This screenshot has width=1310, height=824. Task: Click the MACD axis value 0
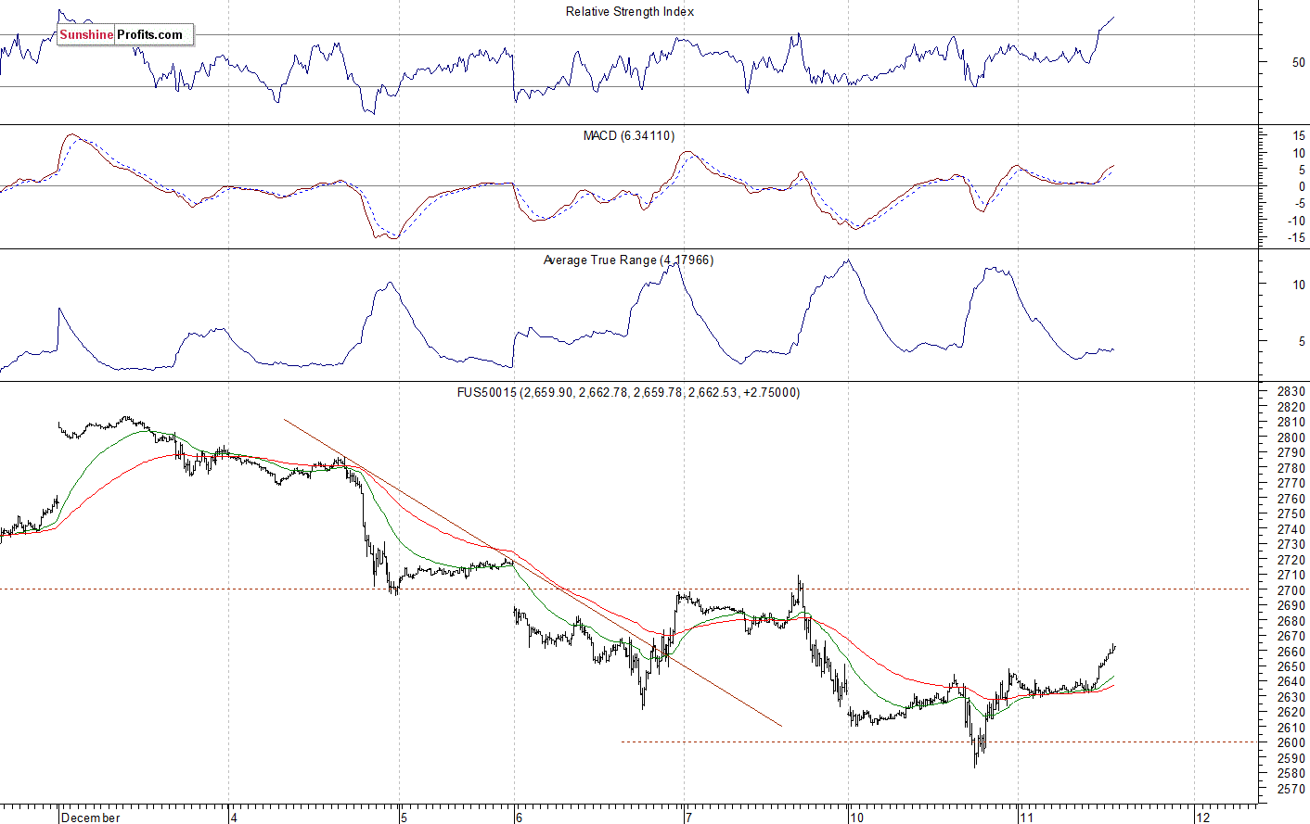click(1302, 187)
